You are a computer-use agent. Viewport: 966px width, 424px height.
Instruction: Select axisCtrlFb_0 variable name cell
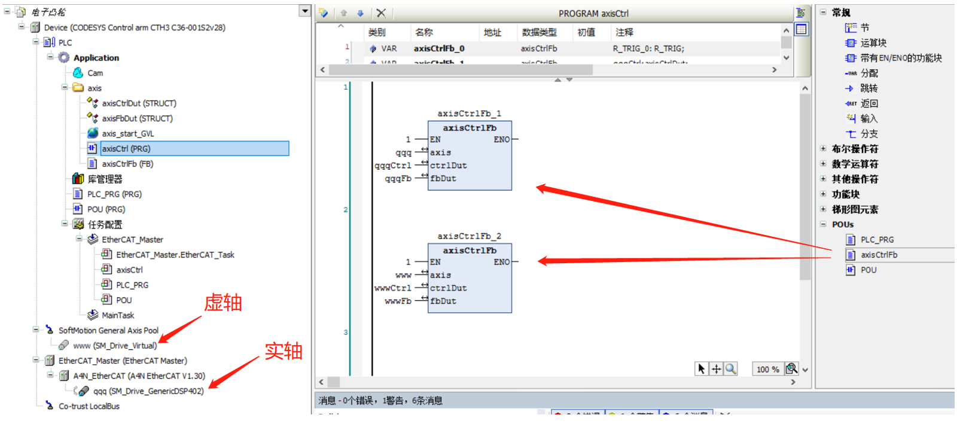pyautogui.click(x=439, y=48)
